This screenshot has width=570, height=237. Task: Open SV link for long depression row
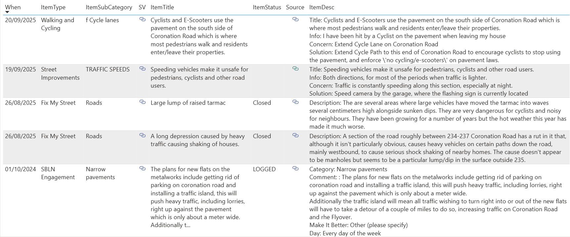tap(143, 136)
